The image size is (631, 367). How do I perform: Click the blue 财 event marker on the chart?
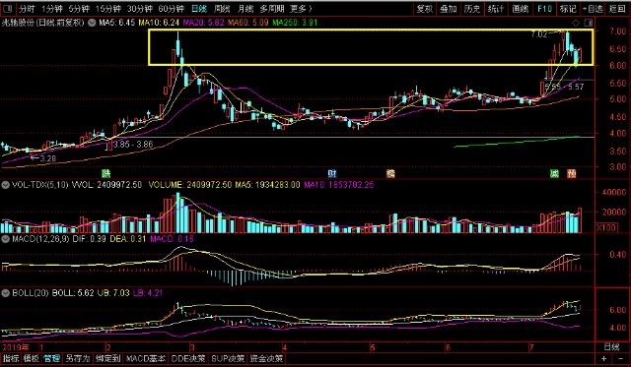pos(332,173)
